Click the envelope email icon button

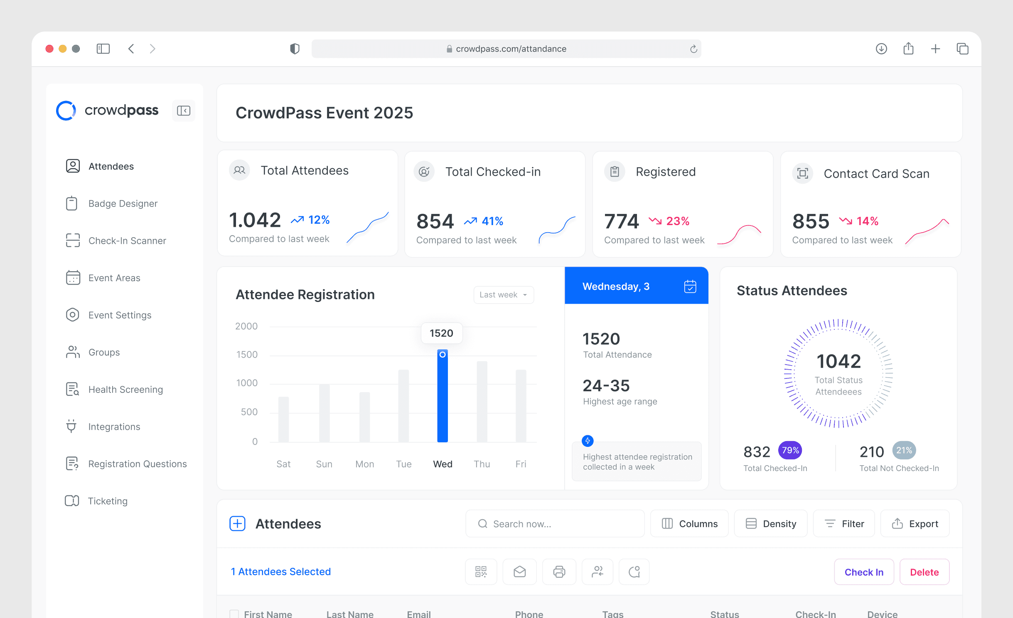pyautogui.click(x=519, y=572)
